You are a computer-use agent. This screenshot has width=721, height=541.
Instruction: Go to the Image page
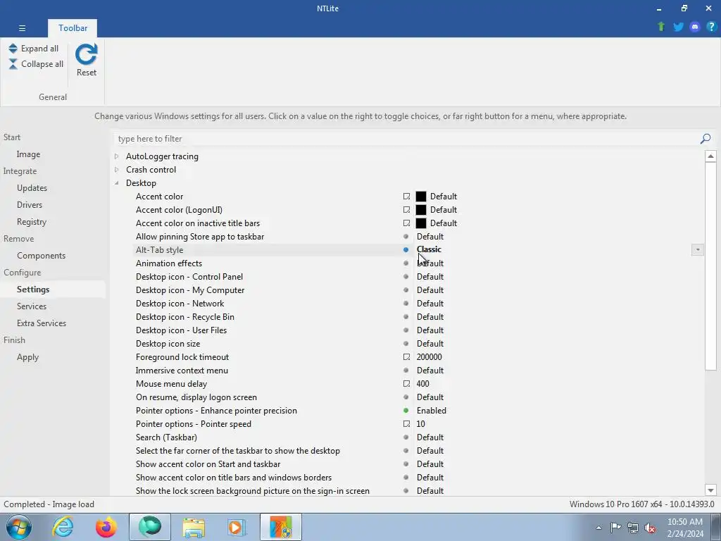pyautogui.click(x=28, y=154)
